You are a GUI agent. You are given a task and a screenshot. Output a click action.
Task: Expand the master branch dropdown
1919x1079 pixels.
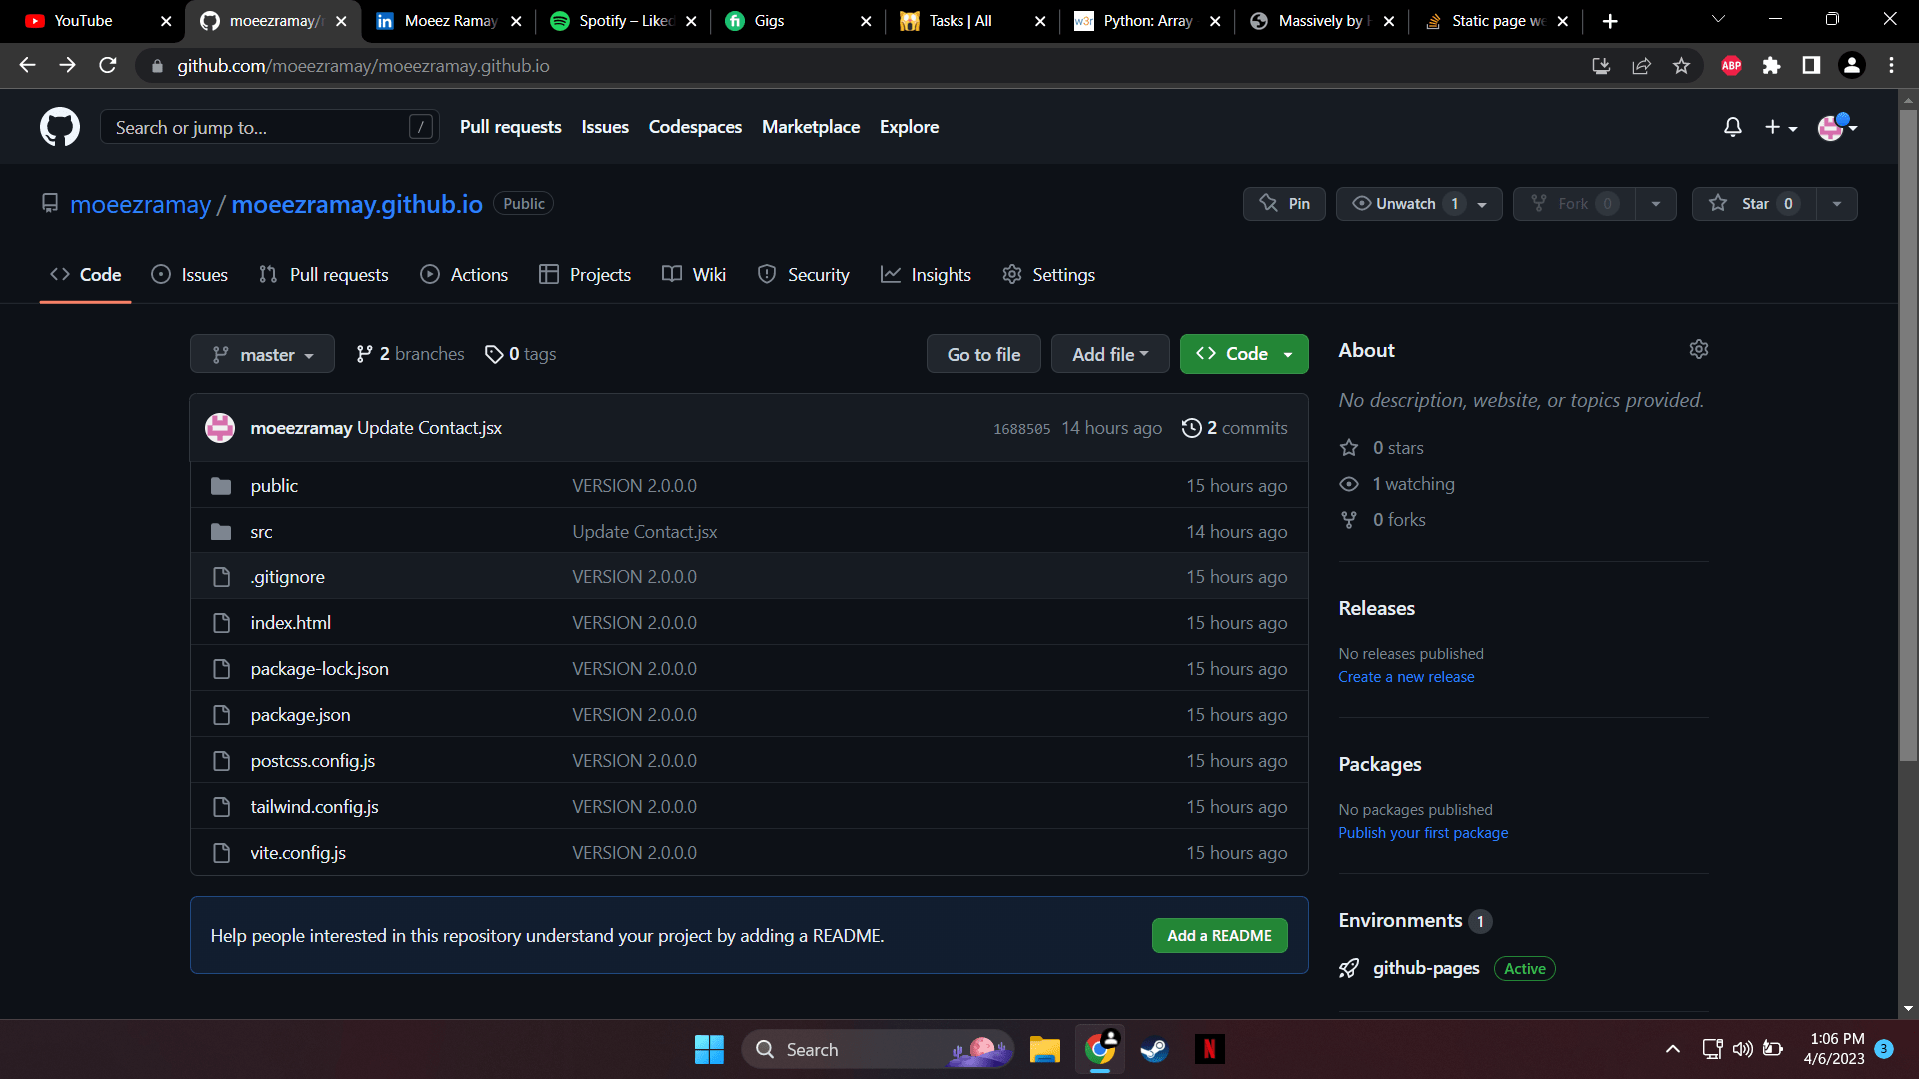(262, 354)
